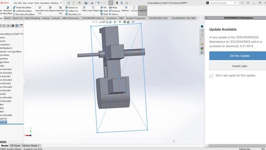Click the Install Later button
The width and height of the screenshot is (266, 150).
237,66
